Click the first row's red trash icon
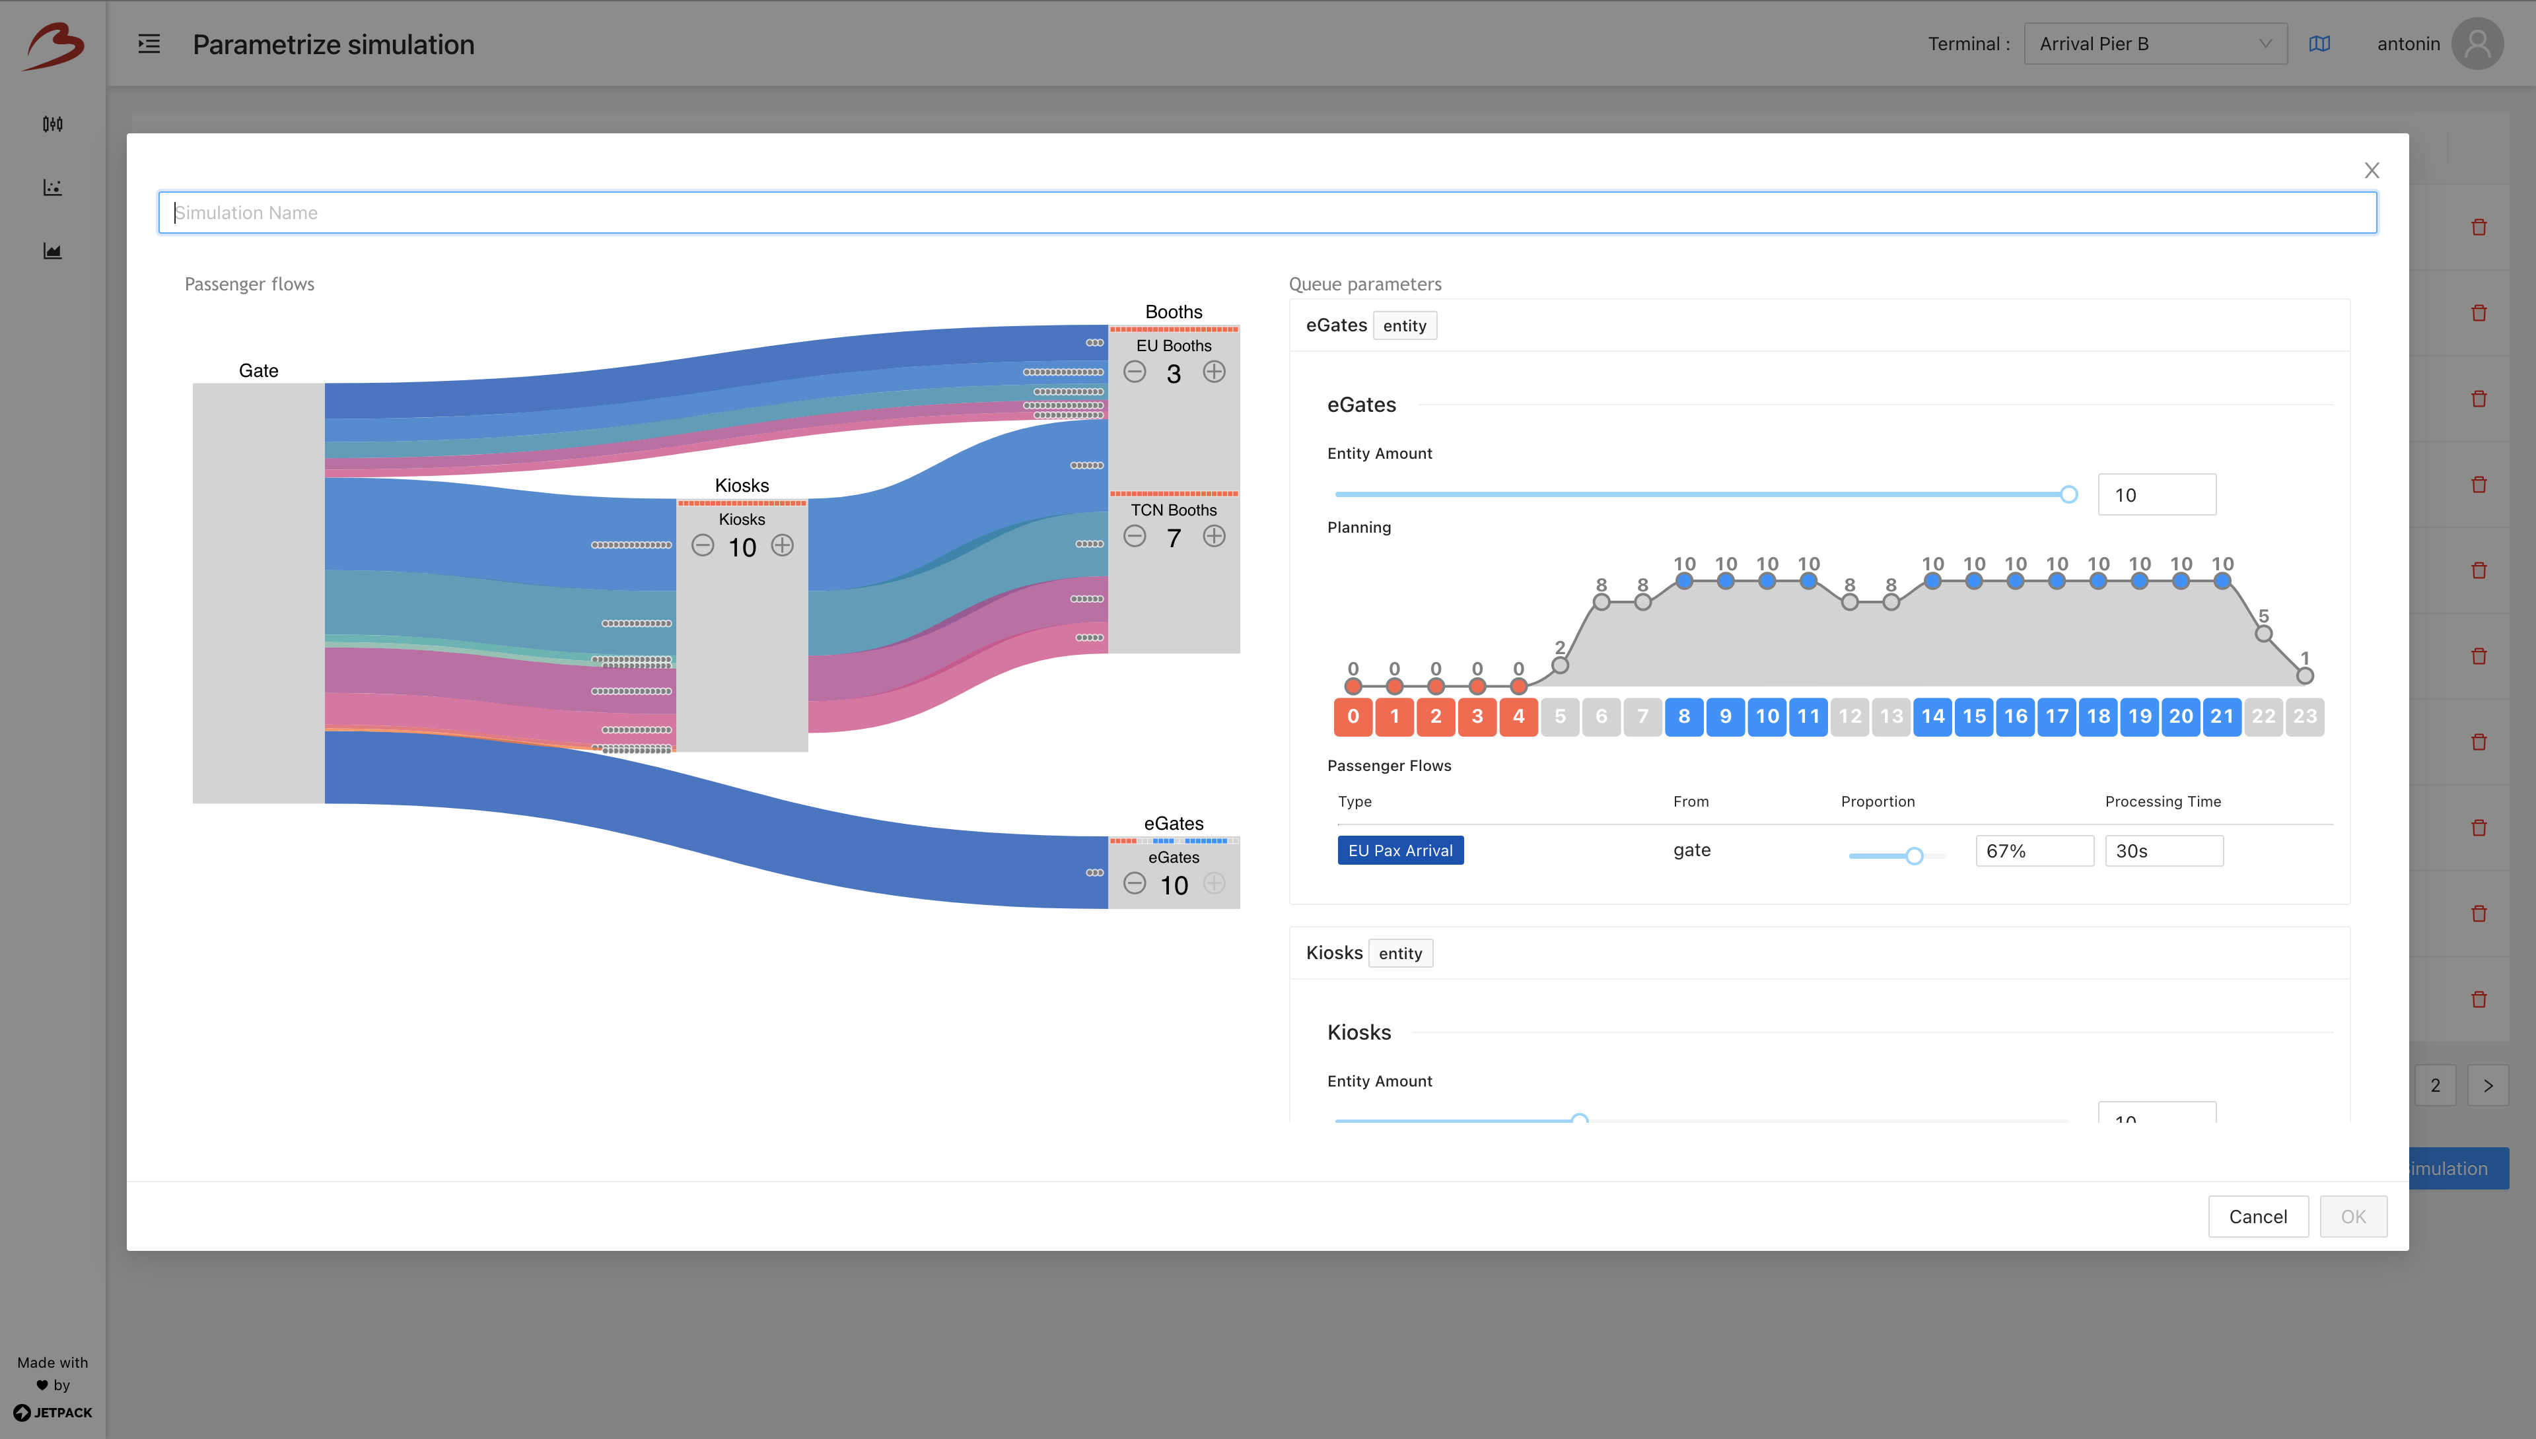 [2479, 227]
